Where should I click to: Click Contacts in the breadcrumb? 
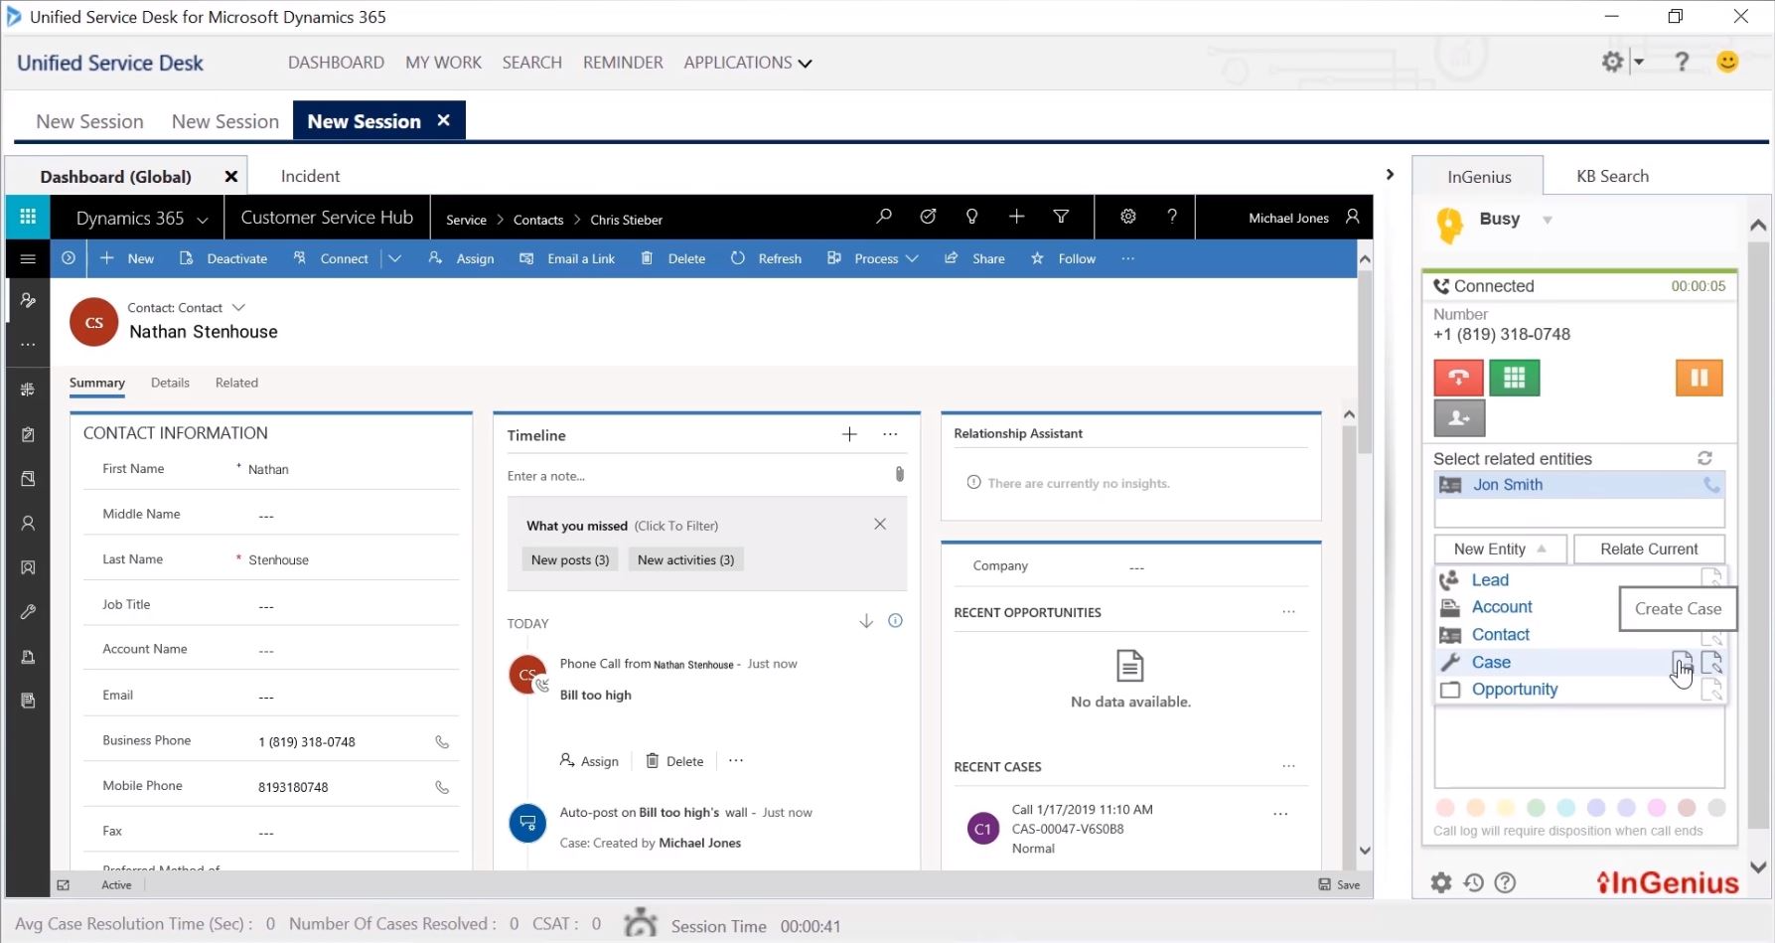coord(538,220)
